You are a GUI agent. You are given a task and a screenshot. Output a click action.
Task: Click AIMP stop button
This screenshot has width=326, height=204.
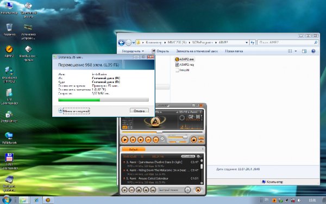(x=141, y=140)
